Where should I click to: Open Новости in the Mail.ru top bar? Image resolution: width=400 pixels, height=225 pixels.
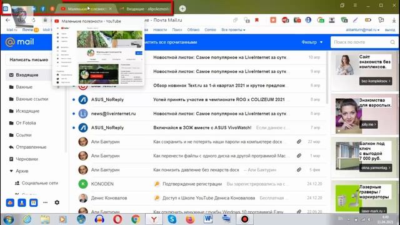click(x=160, y=30)
